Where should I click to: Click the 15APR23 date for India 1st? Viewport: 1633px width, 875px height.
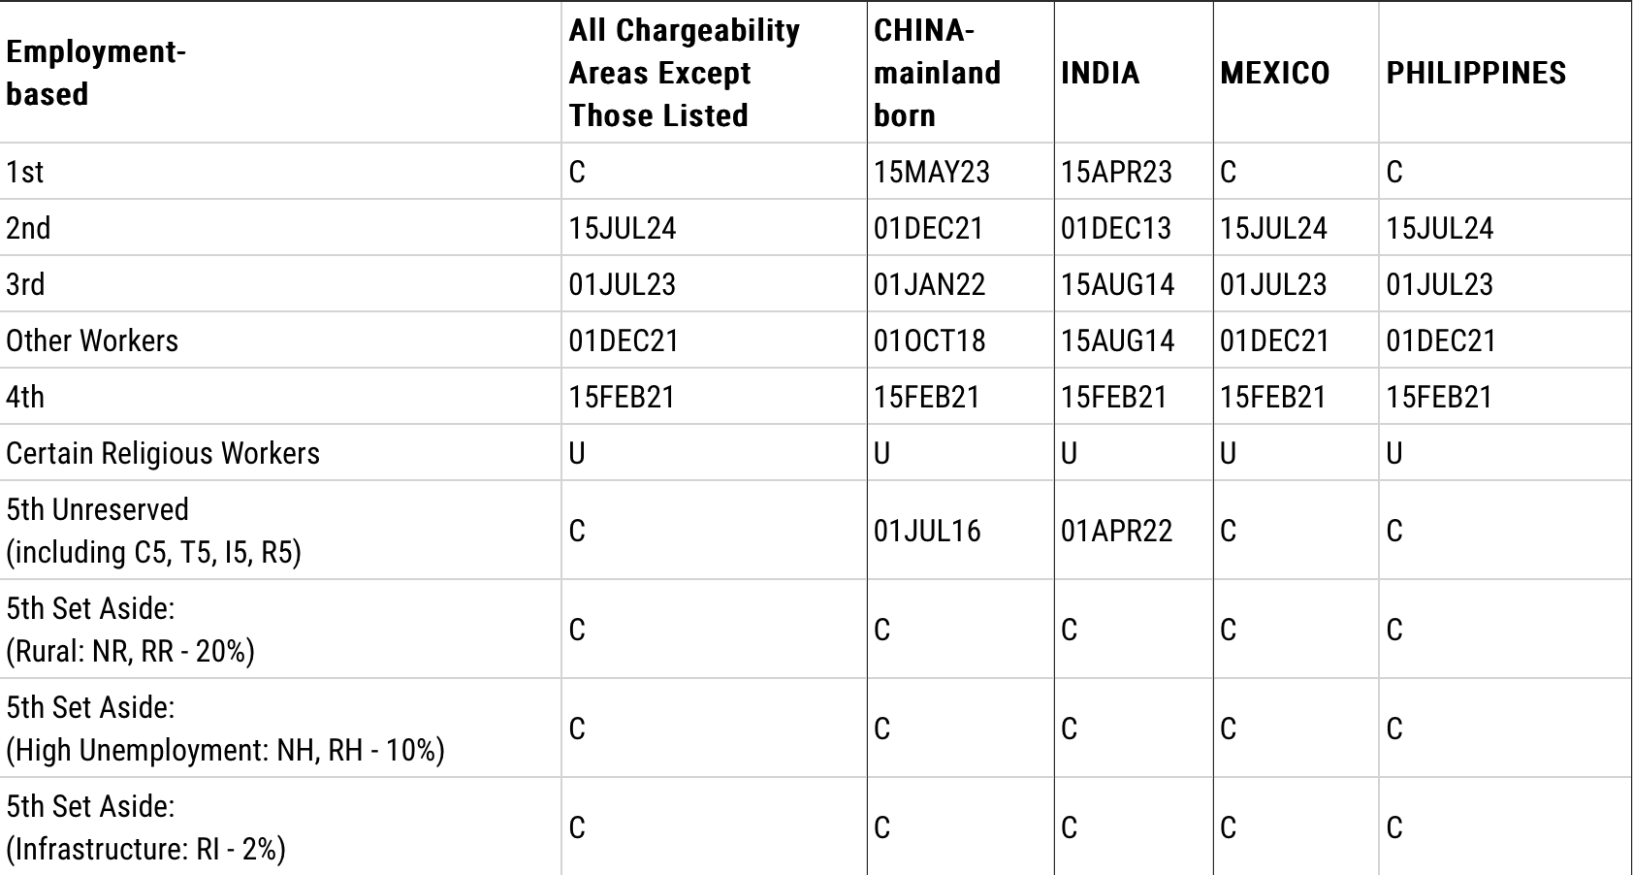pyautogui.click(x=1116, y=172)
